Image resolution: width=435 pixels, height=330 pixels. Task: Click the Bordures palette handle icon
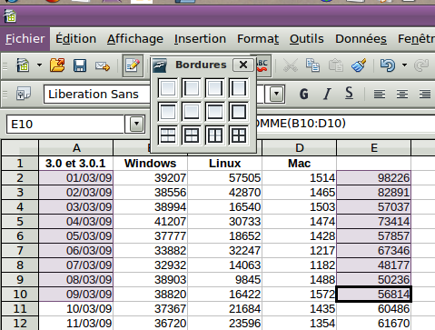(159, 65)
